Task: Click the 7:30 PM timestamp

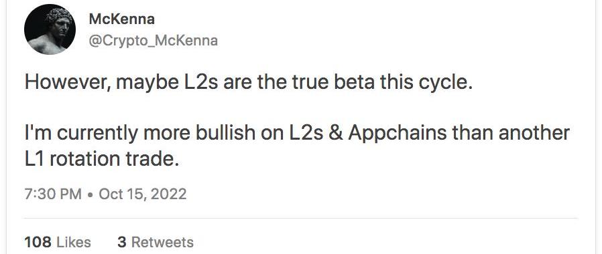Action: (53, 194)
